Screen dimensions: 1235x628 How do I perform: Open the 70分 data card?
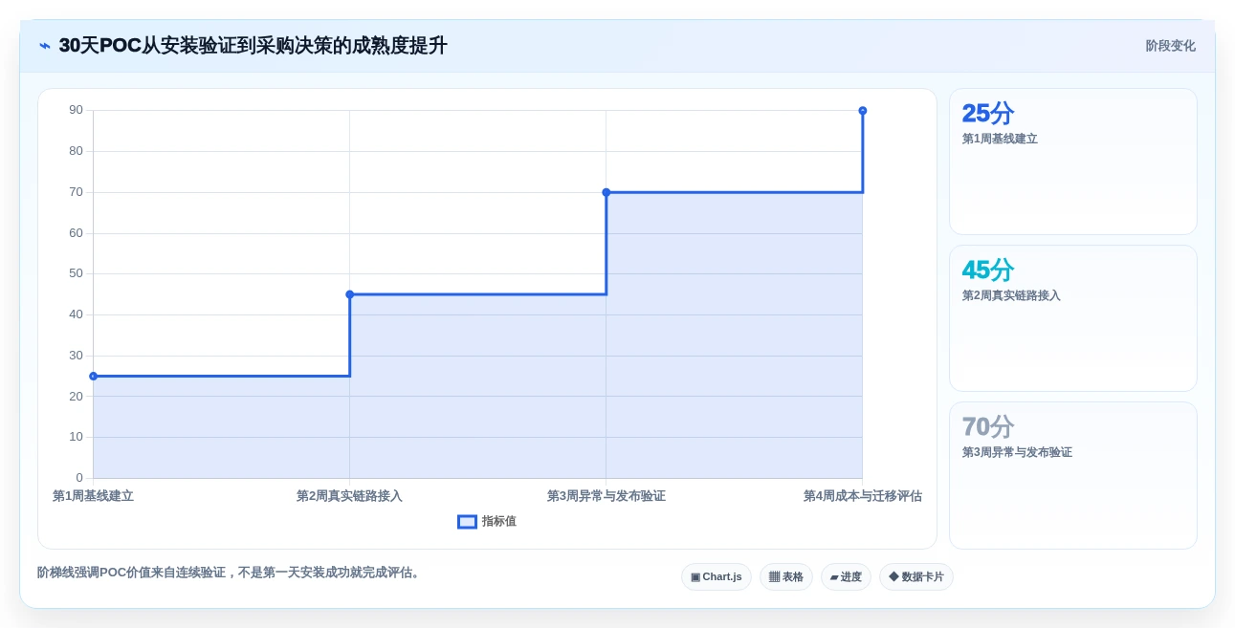(x=1073, y=475)
